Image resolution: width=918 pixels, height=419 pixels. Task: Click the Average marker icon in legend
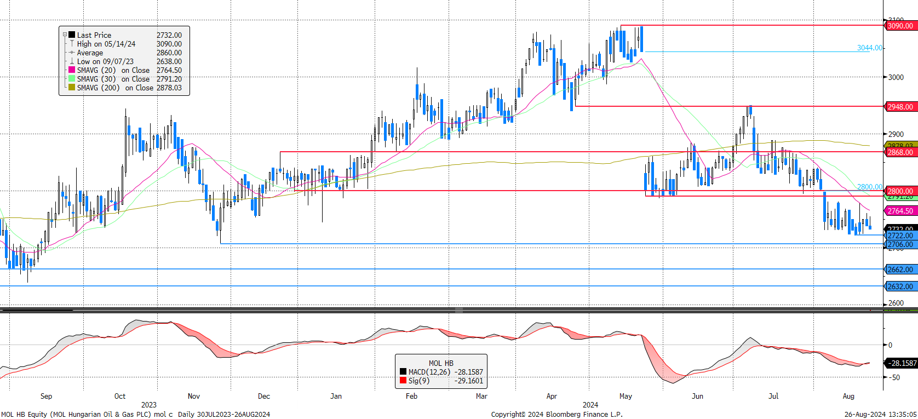(72, 53)
